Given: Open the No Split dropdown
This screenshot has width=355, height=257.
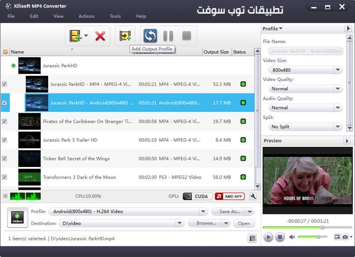Looking at the screenshot, I should 305,126.
